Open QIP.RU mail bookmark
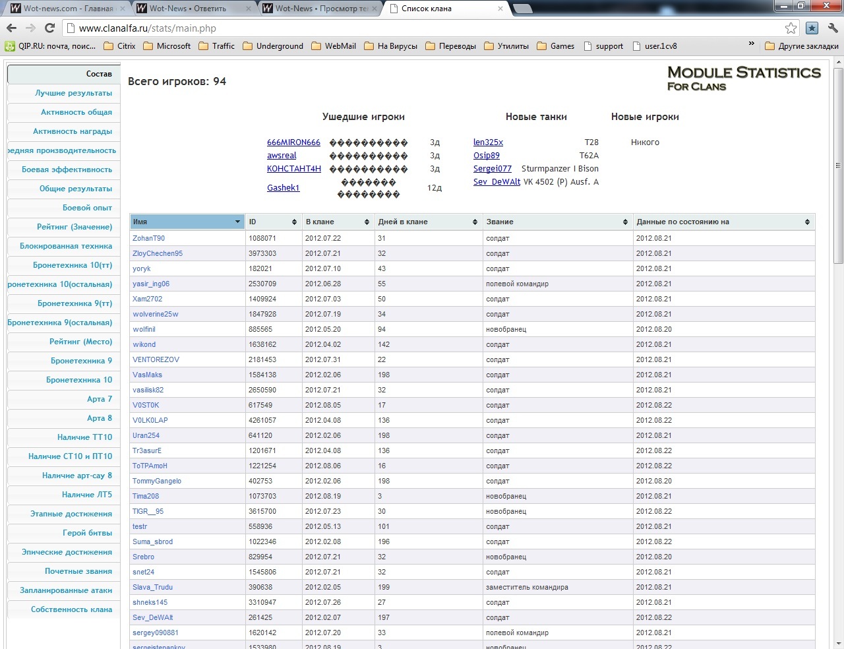Image resolution: width=844 pixels, height=649 pixels. pyautogui.click(x=50, y=46)
